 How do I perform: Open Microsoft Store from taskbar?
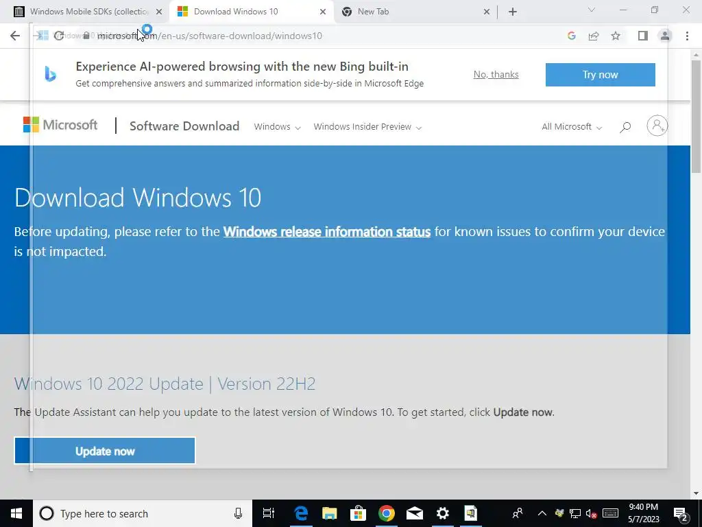click(358, 513)
